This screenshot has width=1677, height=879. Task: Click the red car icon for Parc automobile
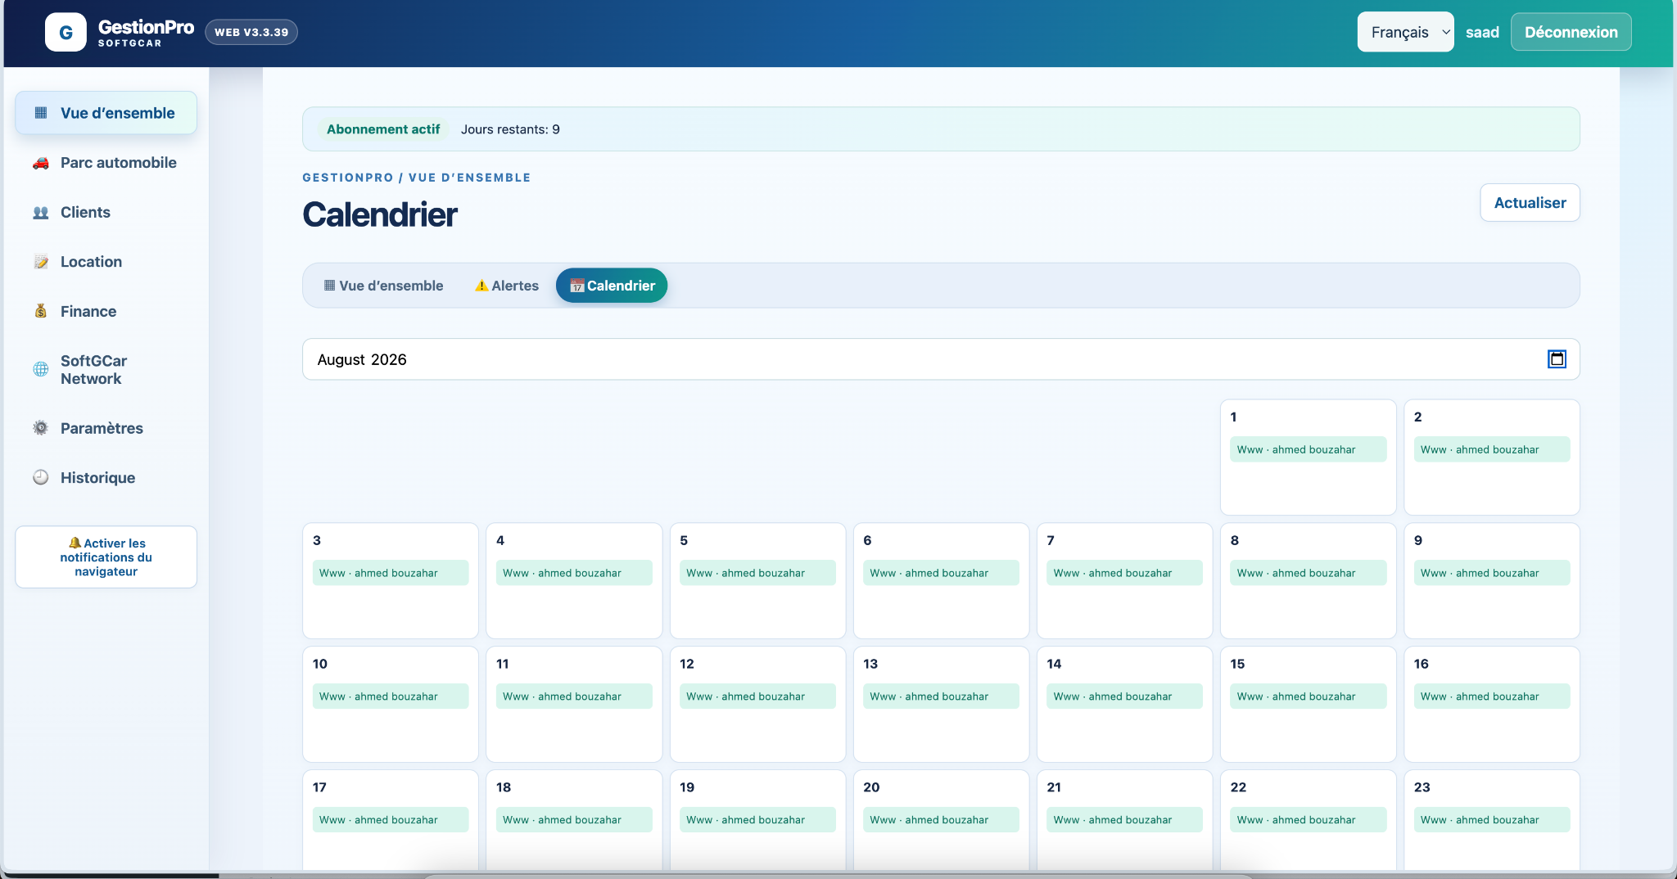pos(41,163)
